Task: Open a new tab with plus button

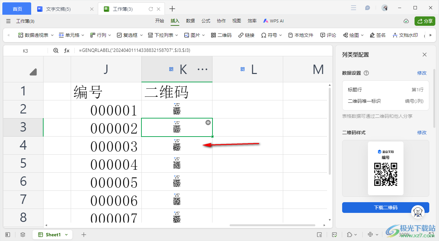Action: [x=172, y=9]
